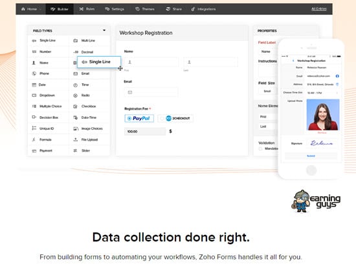
Task: Switch to the Builder tab
Action: (60, 9)
